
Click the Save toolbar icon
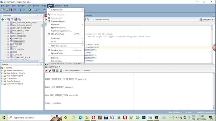pos(10,10)
